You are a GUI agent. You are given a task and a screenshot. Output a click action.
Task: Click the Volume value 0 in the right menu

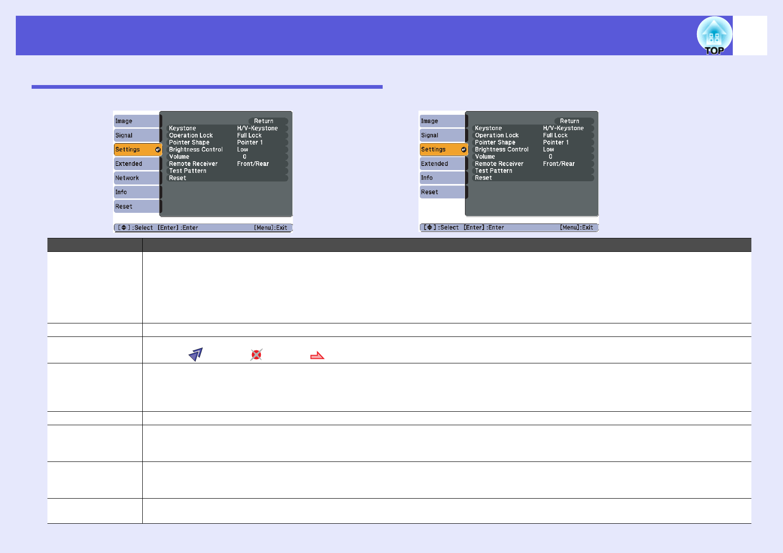coord(551,157)
